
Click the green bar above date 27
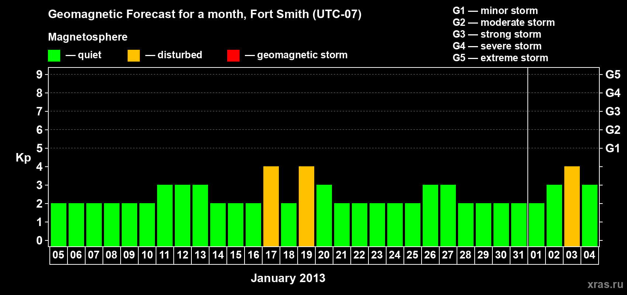click(x=448, y=215)
